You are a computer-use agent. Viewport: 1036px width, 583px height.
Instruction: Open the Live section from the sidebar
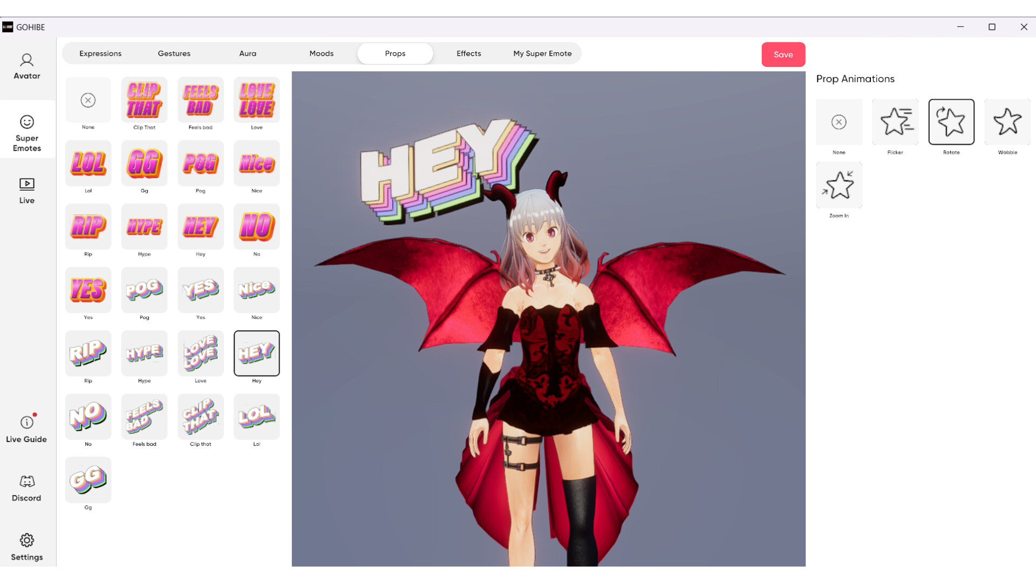[x=26, y=191]
